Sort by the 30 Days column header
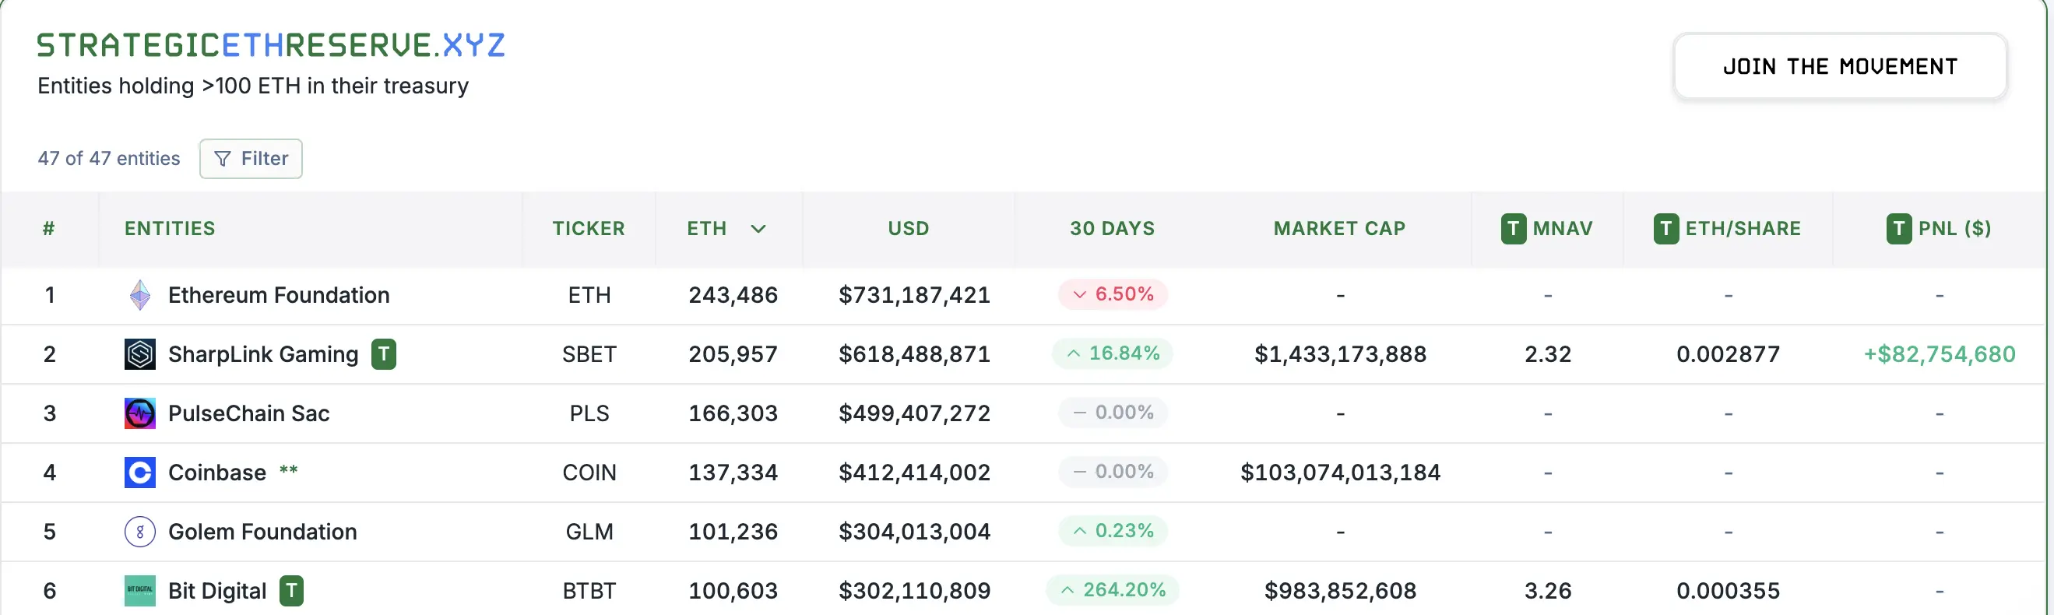 (x=1112, y=229)
